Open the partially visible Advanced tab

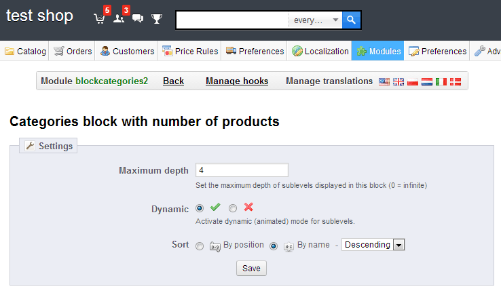tap(487, 51)
